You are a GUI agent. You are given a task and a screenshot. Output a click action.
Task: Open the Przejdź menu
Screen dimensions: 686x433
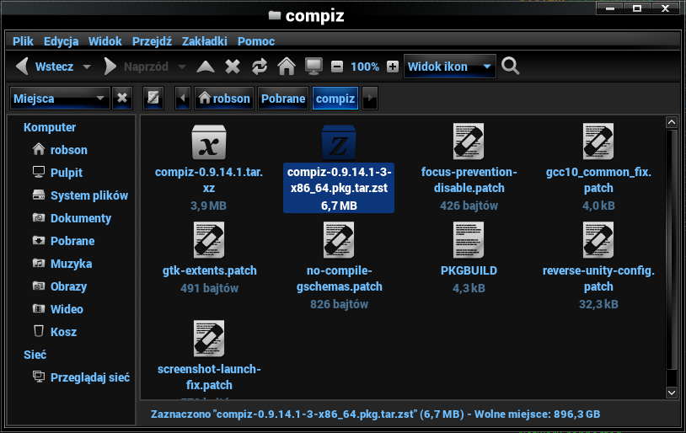click(x=152, y=41)
